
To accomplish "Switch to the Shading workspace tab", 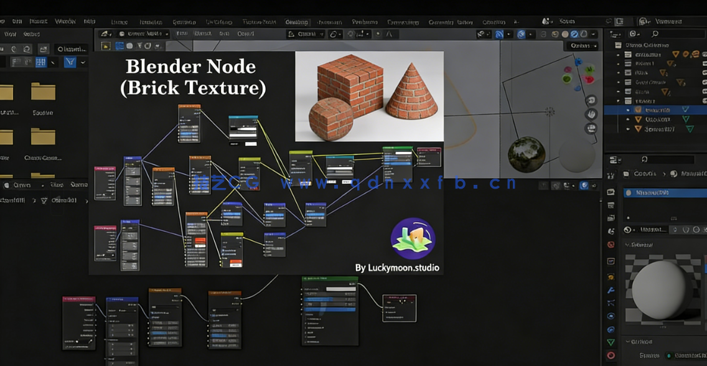I will click(297, 21).
